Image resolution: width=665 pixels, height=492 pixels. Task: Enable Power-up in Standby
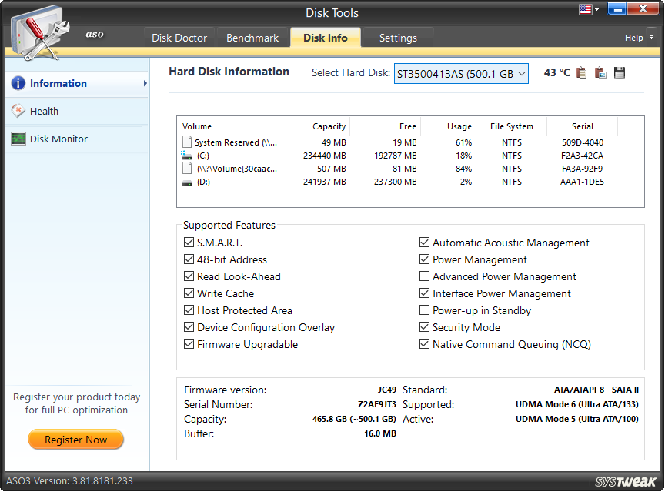point(424,310)
